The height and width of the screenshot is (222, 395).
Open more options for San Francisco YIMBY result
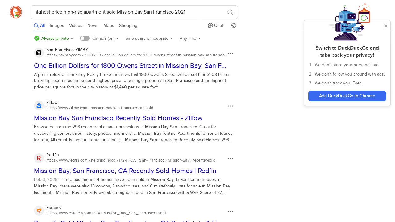click(231, 53)
